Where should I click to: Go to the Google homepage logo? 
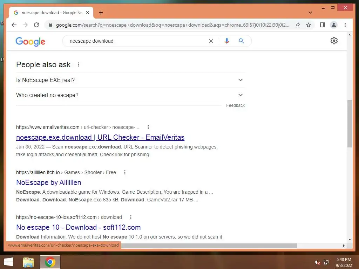(30, 41)
